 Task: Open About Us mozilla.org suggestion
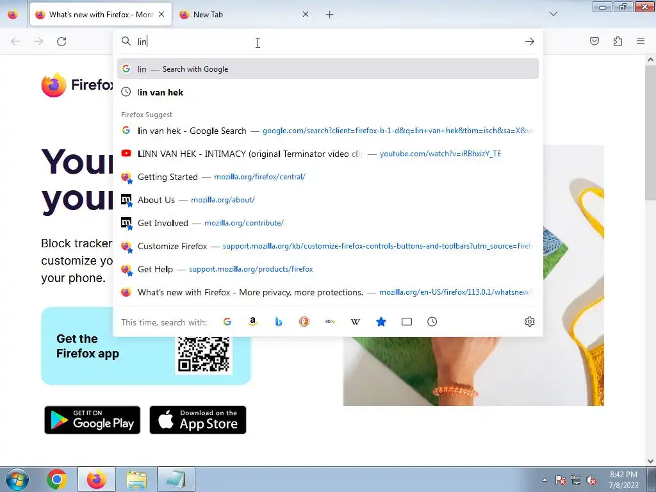[328, 200]
